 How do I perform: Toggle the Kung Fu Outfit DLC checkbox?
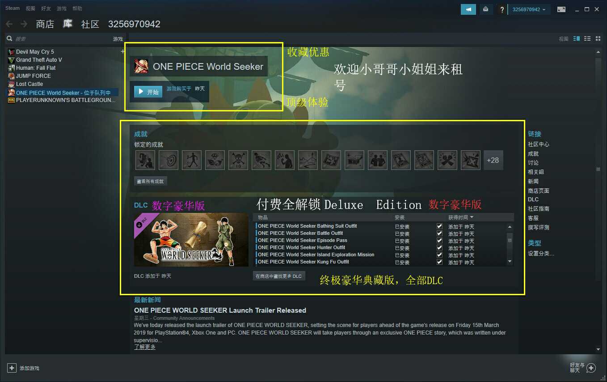(439, 262)
